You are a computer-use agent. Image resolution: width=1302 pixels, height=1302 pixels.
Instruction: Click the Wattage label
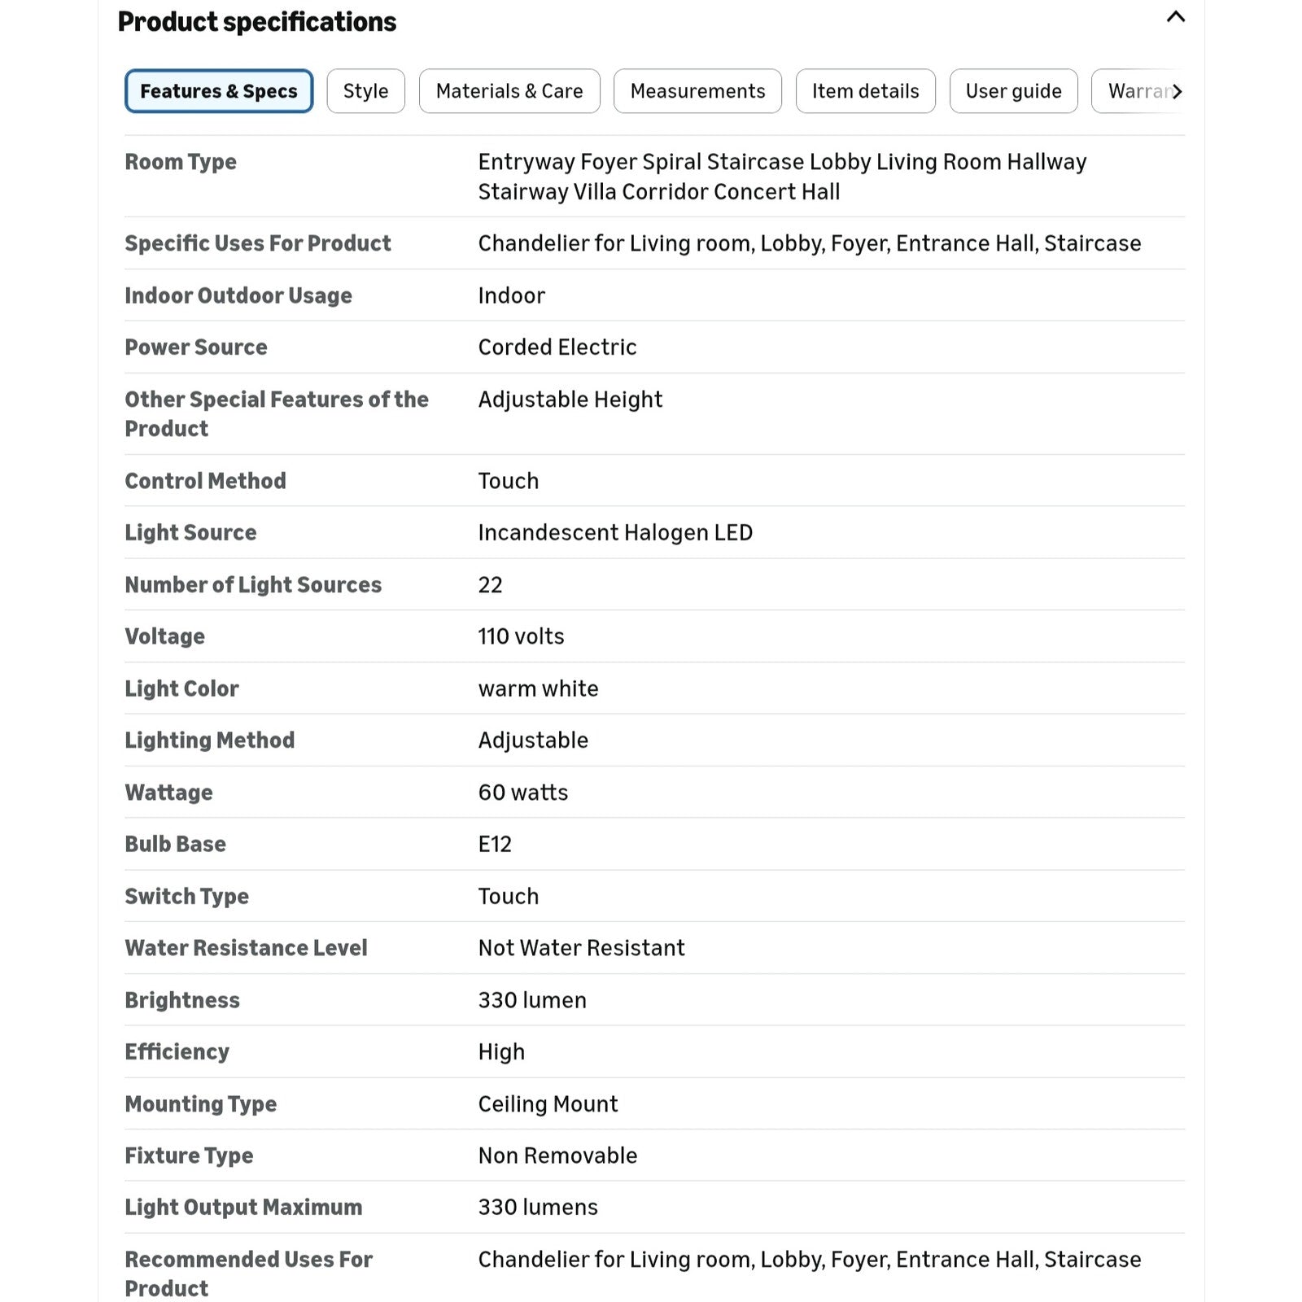[168, 793]
